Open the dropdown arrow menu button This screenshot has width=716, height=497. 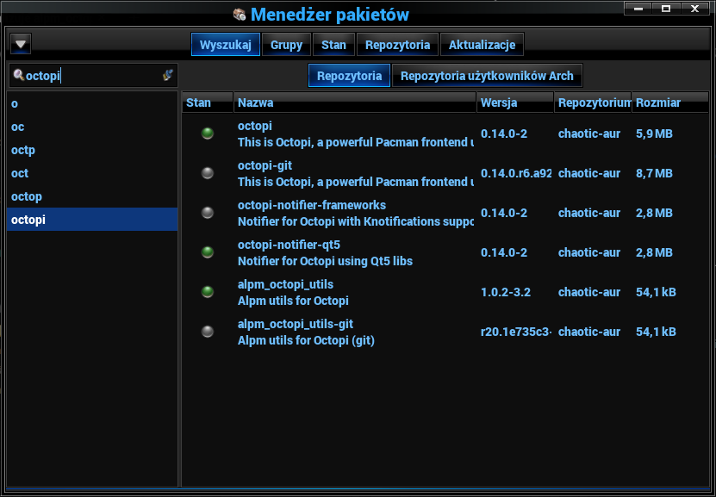tap(21, 44)
